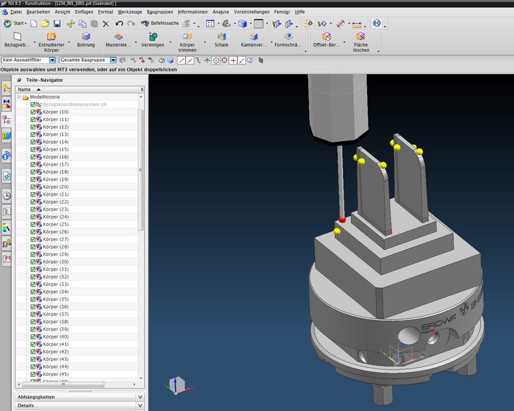Click the Cut scissors icon
The image size is (514, 411).
click(71, 24)
